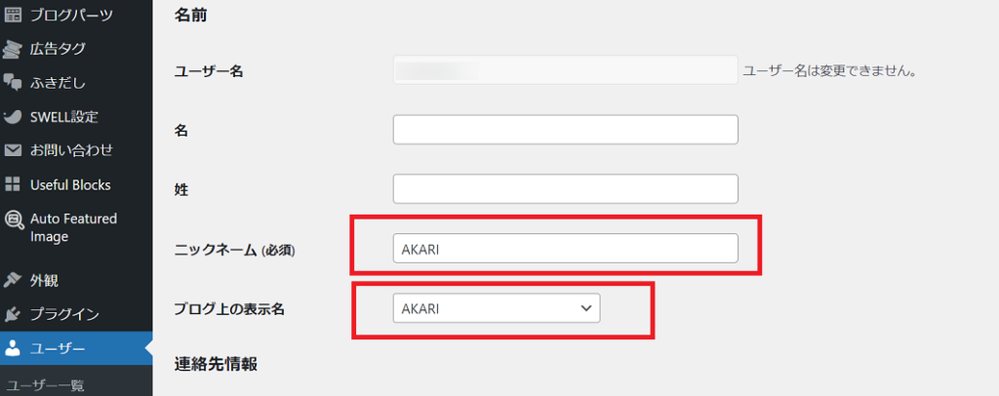The height and width of the screenshot is (396, 999).
Task: Click the ふきだし speech bubble icon
Action: click(12, 82)
